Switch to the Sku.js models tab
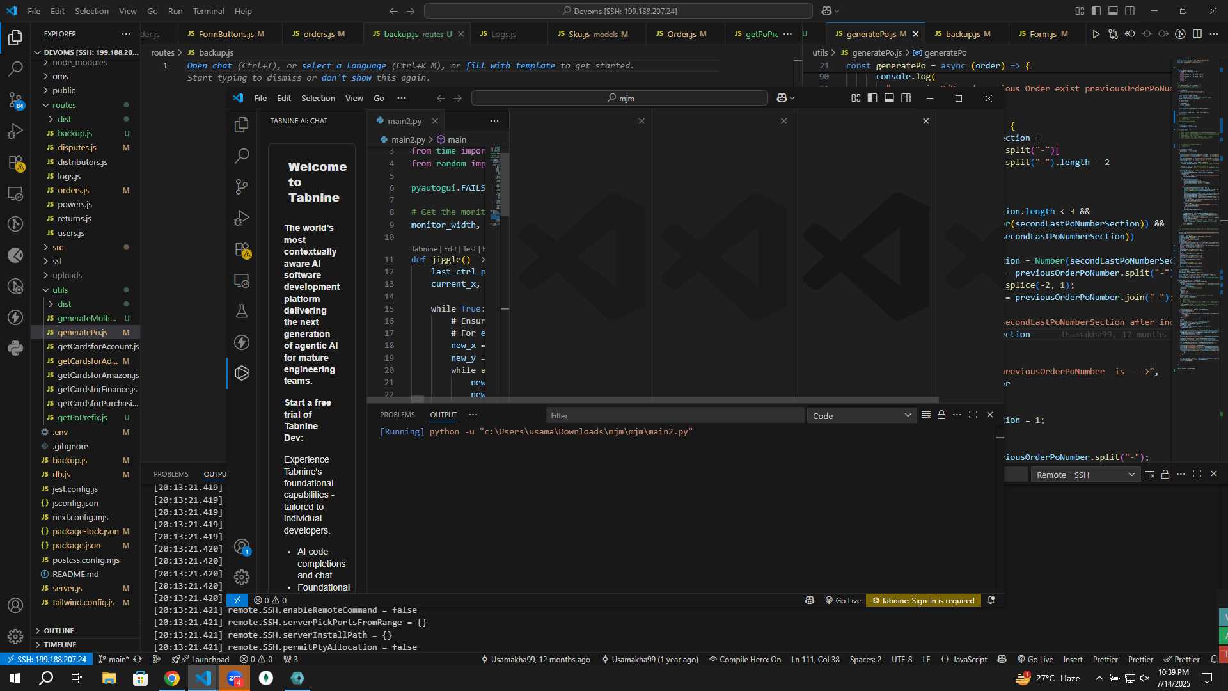Screen dimensions: 1228x691 click(x=593, y=34)
